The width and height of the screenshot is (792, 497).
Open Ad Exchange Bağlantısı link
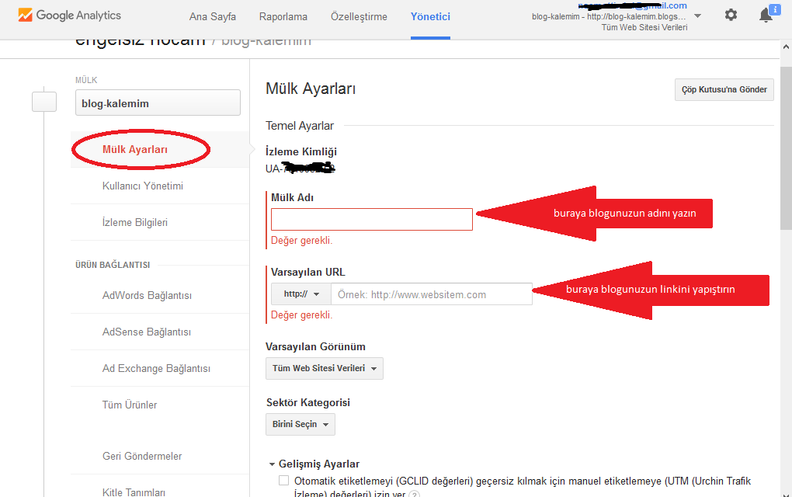pyautogui.click(x=156, y=368)
